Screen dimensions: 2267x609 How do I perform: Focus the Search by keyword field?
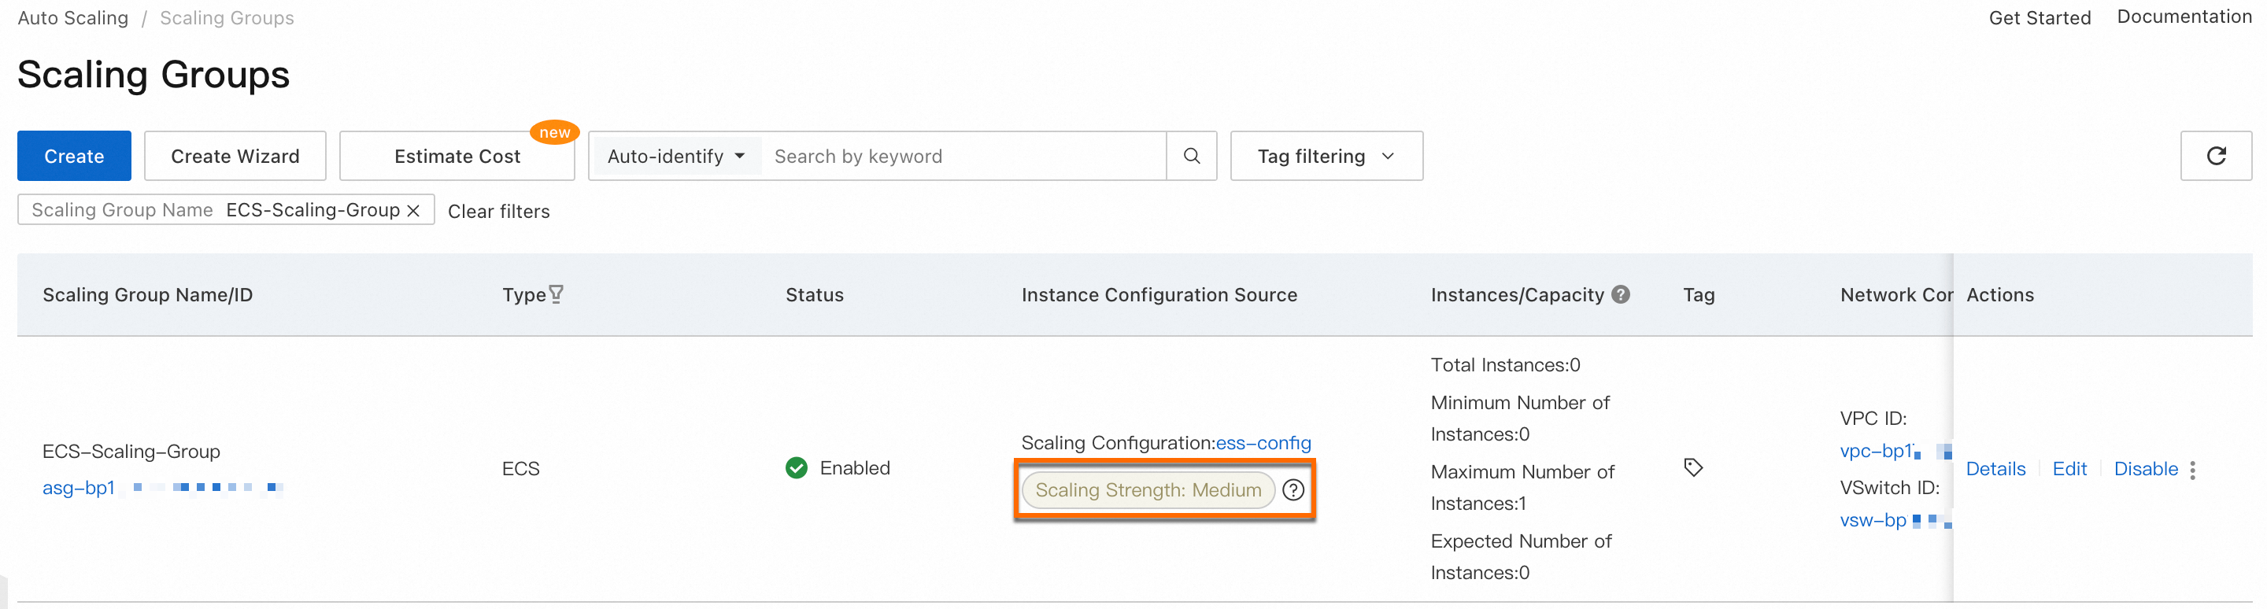pos(963,157)
